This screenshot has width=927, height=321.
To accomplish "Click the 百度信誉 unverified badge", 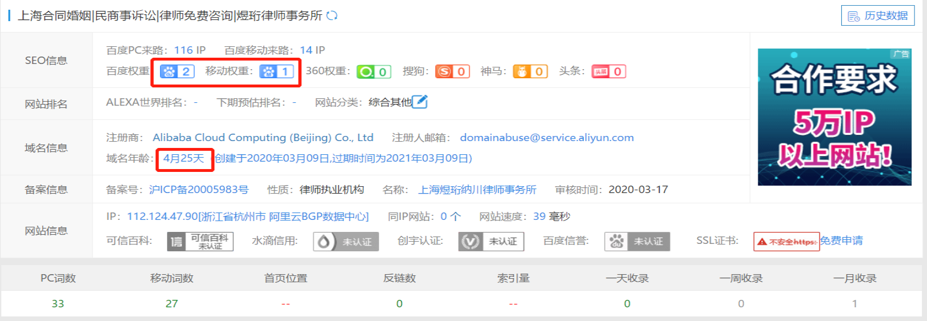I will coord(637,242).
